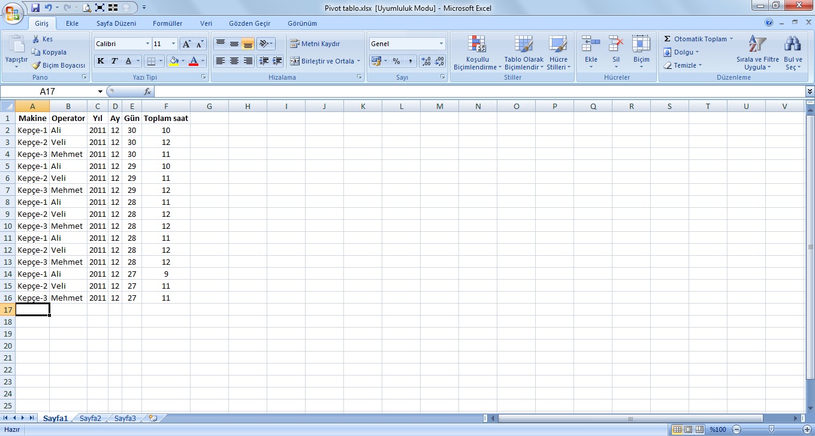Viewport: 815px width, 436px height.
Task: Apply comma thousands separator style
Action: pyautogui.click(x=410, y=60)
